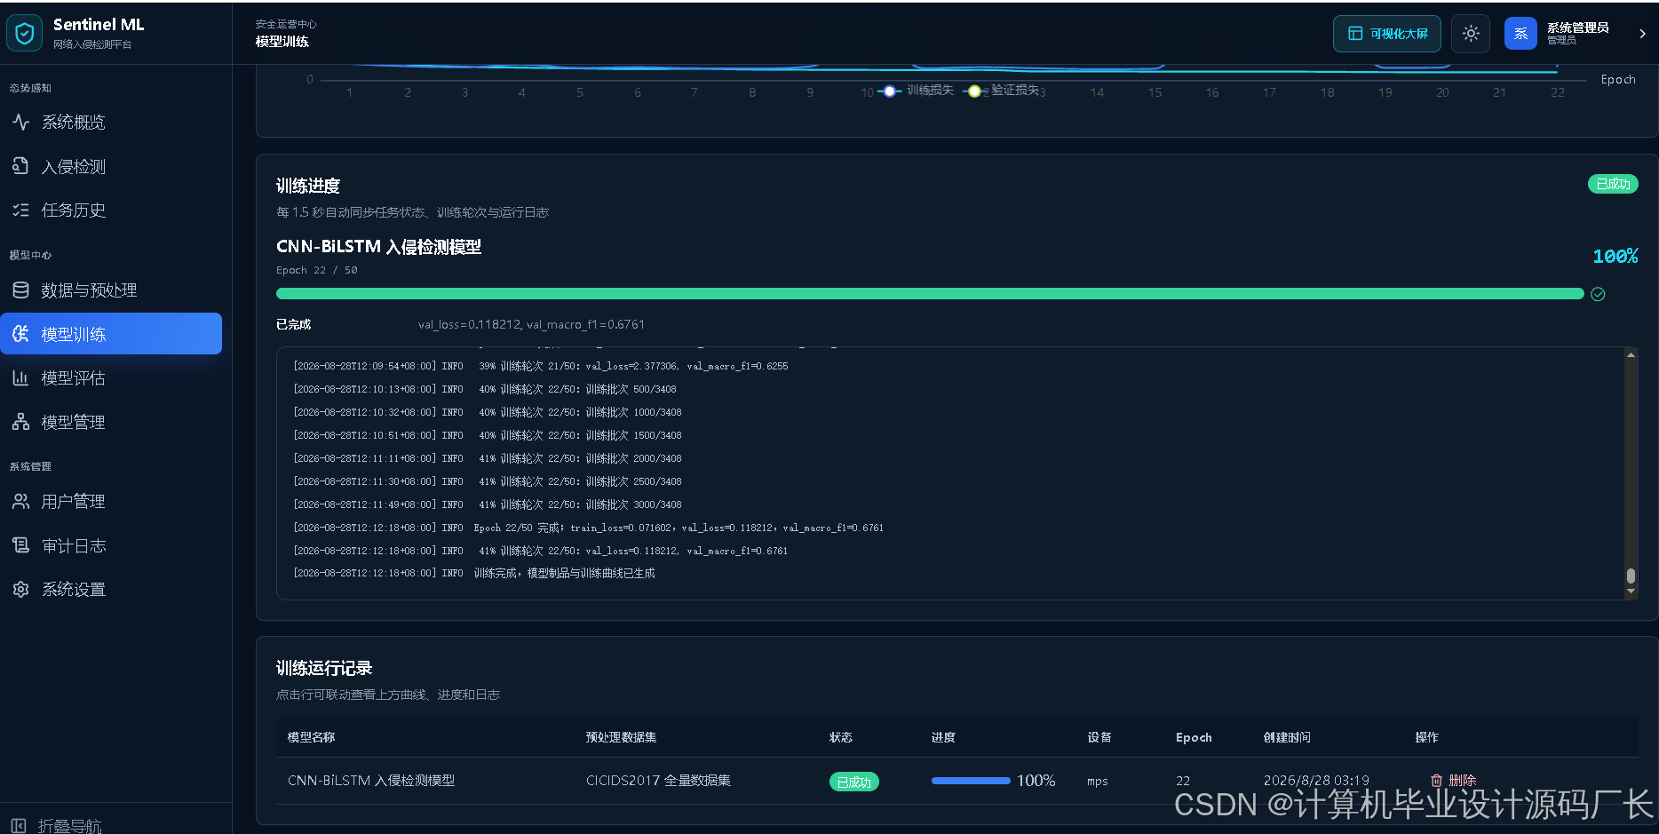Click the 模型名称 column header
This screenshot has width=1659, height=834.
311,737
